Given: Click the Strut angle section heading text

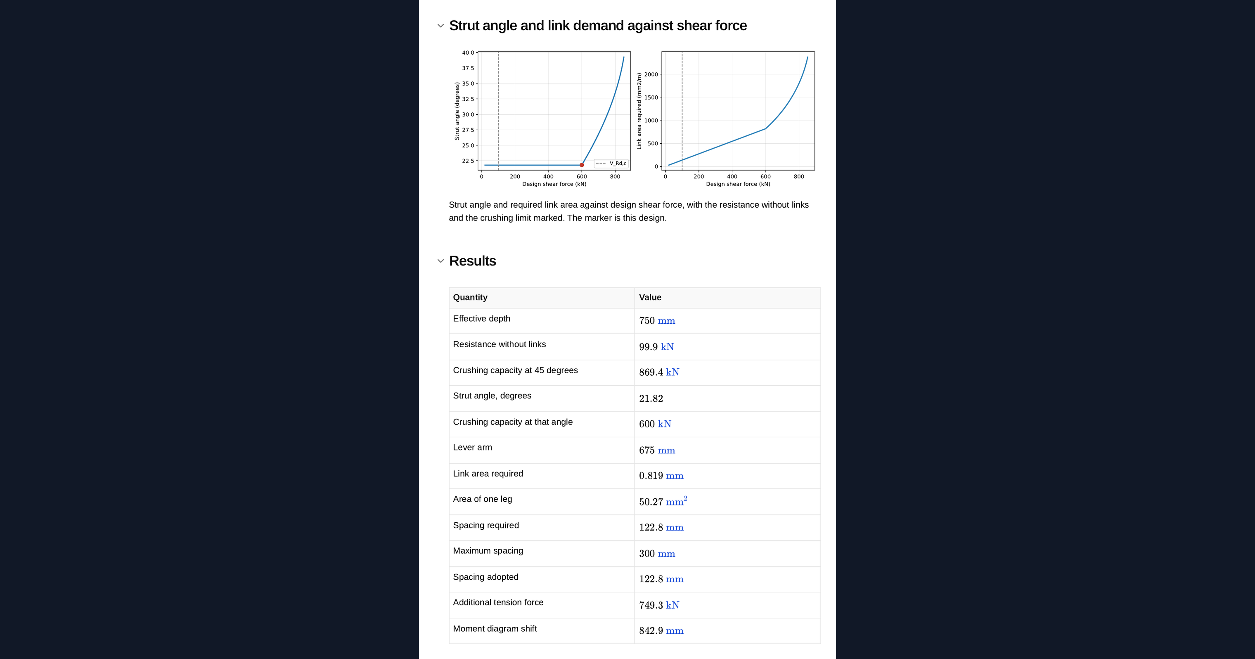Looking at the screenshot, I should [x=598, y=25].
